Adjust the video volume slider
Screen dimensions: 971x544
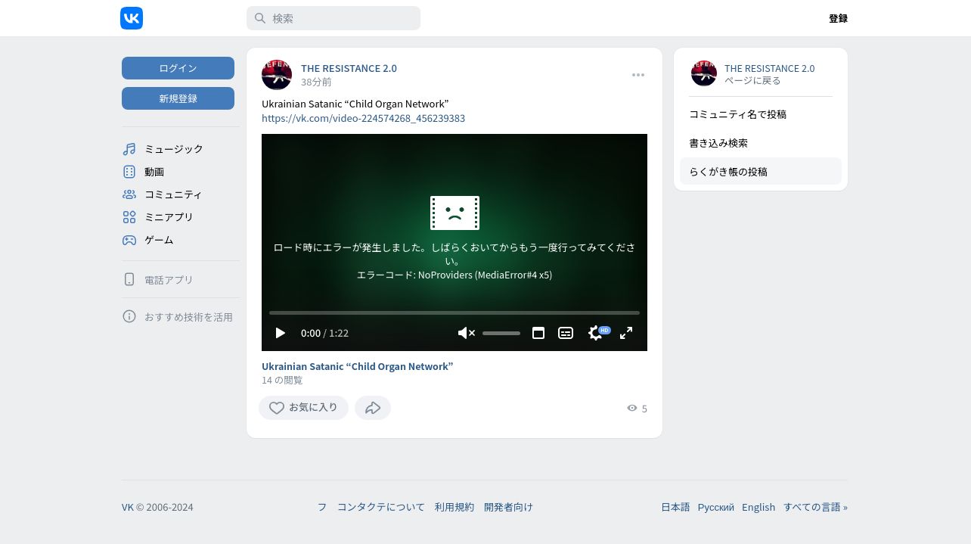501,333
